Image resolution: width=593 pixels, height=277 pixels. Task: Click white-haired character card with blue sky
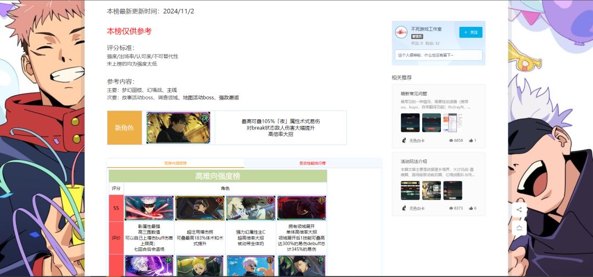251,265
